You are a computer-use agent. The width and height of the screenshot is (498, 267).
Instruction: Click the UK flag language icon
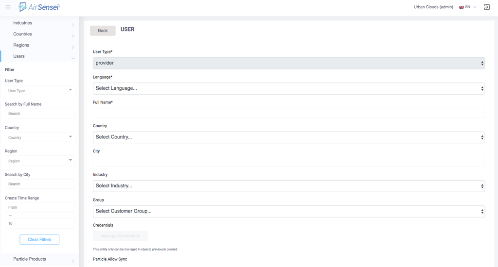pos(462,7)
